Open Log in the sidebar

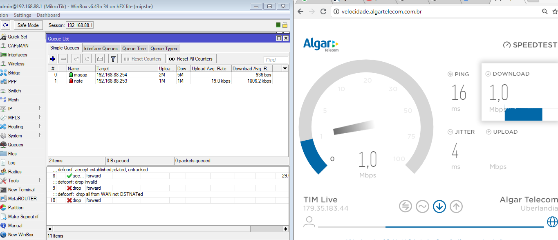[11, 163]
